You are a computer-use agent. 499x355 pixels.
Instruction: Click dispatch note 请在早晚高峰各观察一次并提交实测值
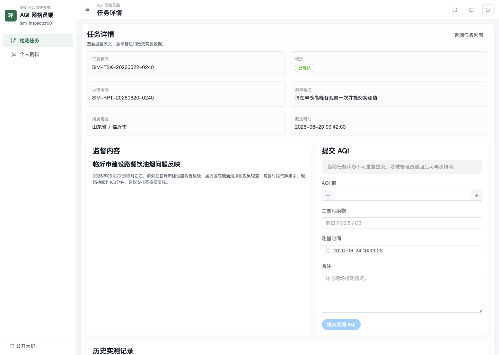pos(336,98)
